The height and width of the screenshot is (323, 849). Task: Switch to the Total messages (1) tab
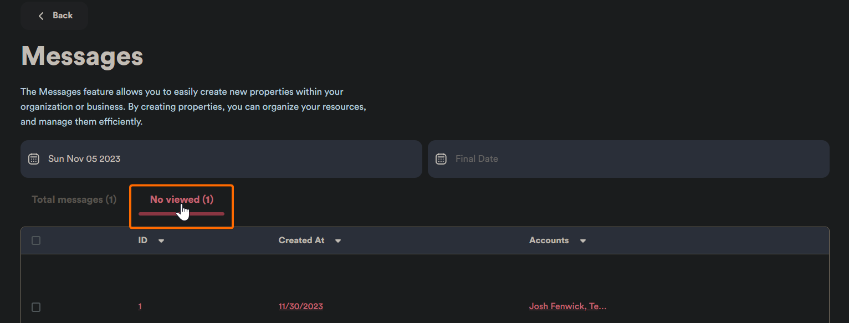coord(74,199)
